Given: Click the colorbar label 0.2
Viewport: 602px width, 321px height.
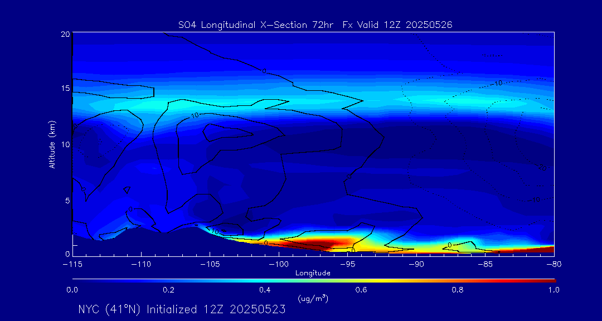Looking at the screenshot, I should coord(168,290).
